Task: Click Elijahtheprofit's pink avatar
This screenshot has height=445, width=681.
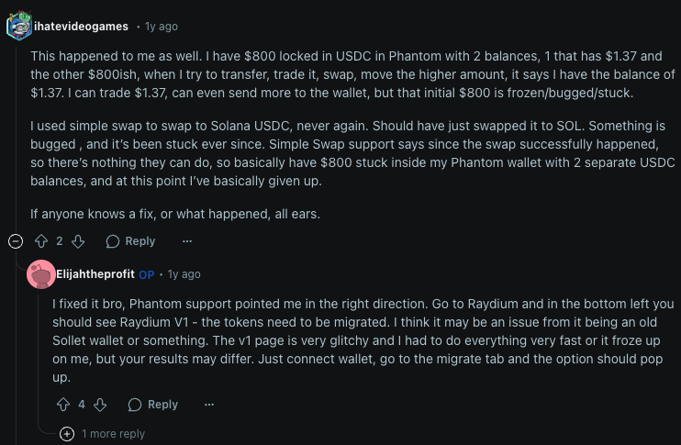Action: click(40, 274)
